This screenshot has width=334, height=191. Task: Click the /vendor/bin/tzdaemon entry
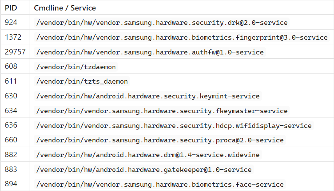point(76,67)
